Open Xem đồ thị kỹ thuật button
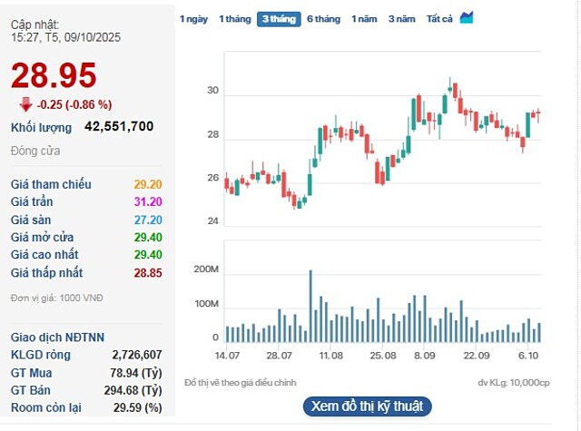 pyautogui.click(x=366, y=406)
